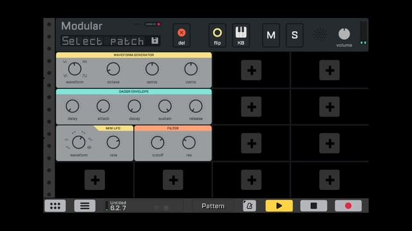Click the DADSR delay knob
The image size is (412, 231).
point(72,106)
